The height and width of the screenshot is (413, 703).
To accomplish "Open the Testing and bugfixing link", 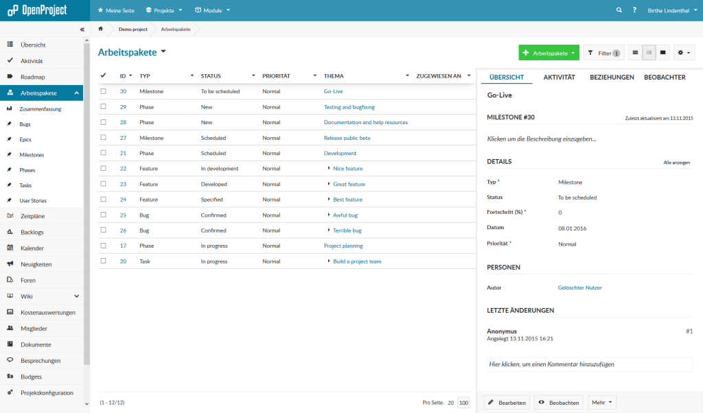I will [x=349, y=107].
